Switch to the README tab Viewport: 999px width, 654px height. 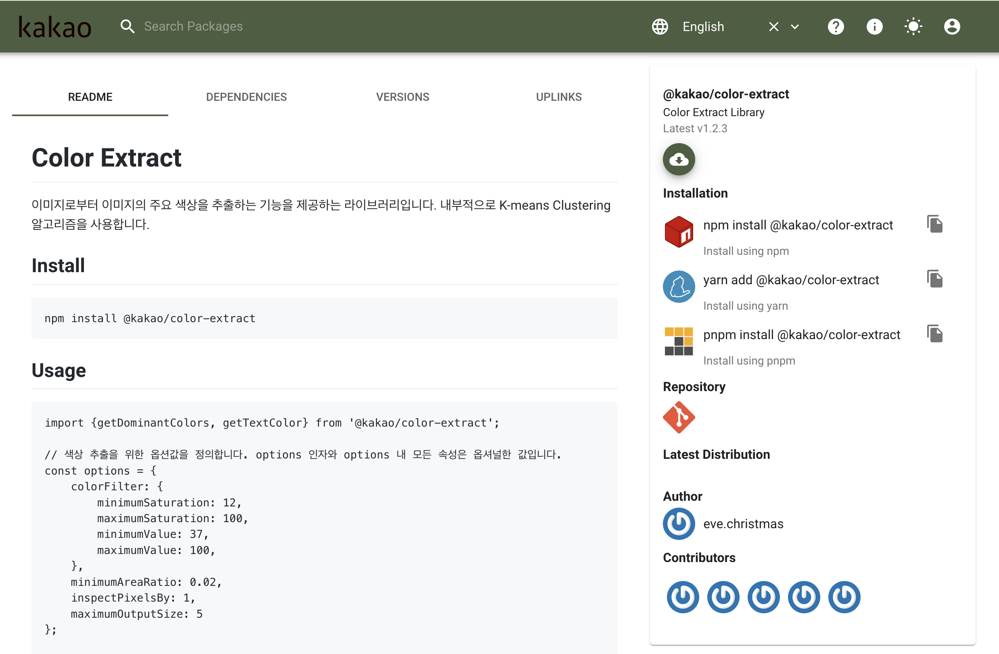90,97
